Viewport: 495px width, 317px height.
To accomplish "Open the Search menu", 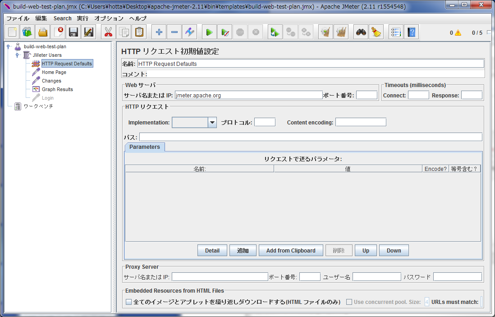I will pyautogui.click(x=63, y=18).
